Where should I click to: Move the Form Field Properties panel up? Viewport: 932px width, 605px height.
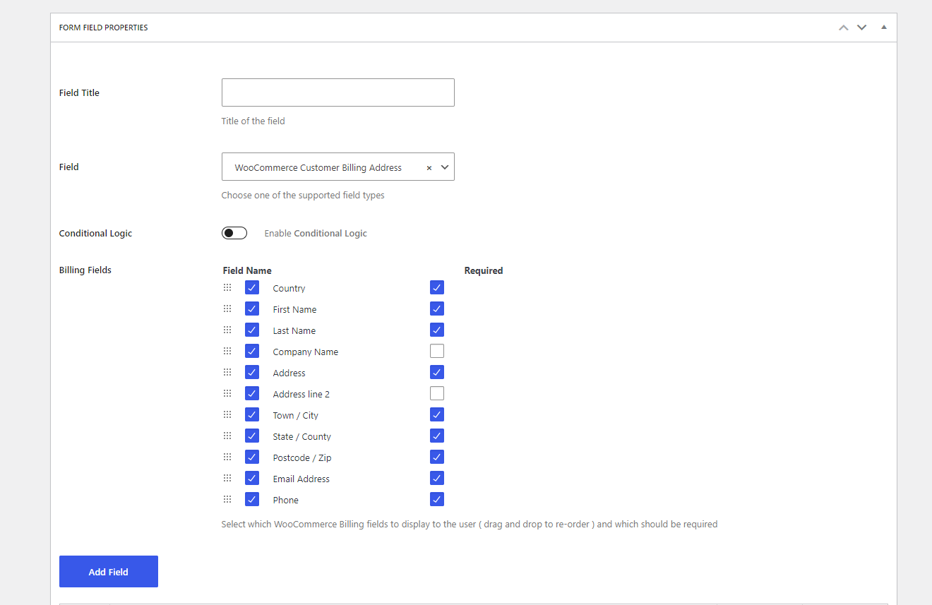[x=843, y=28]
